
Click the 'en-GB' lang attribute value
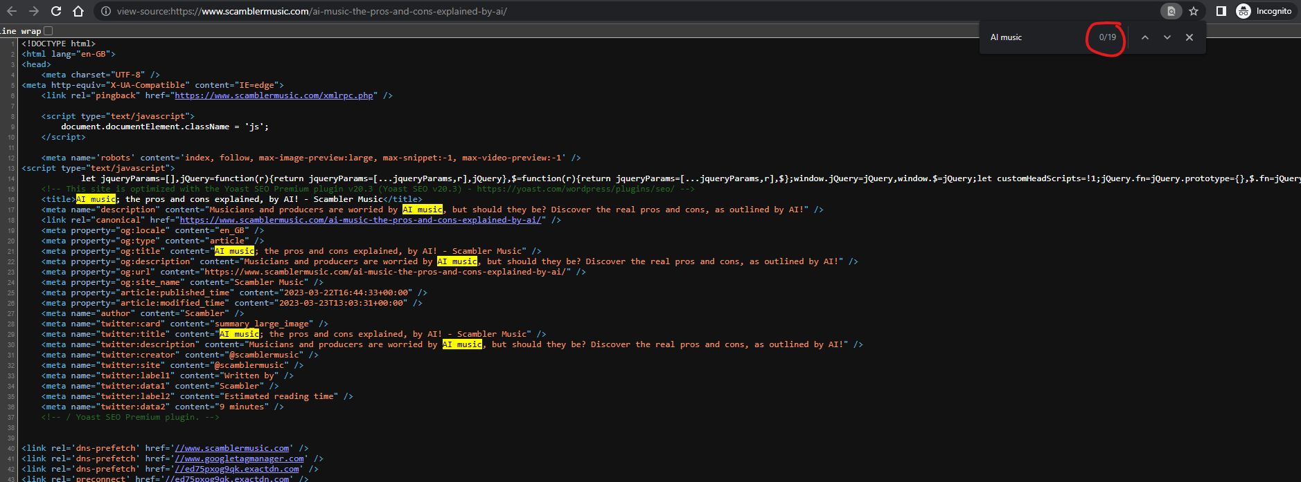point(96,54)
